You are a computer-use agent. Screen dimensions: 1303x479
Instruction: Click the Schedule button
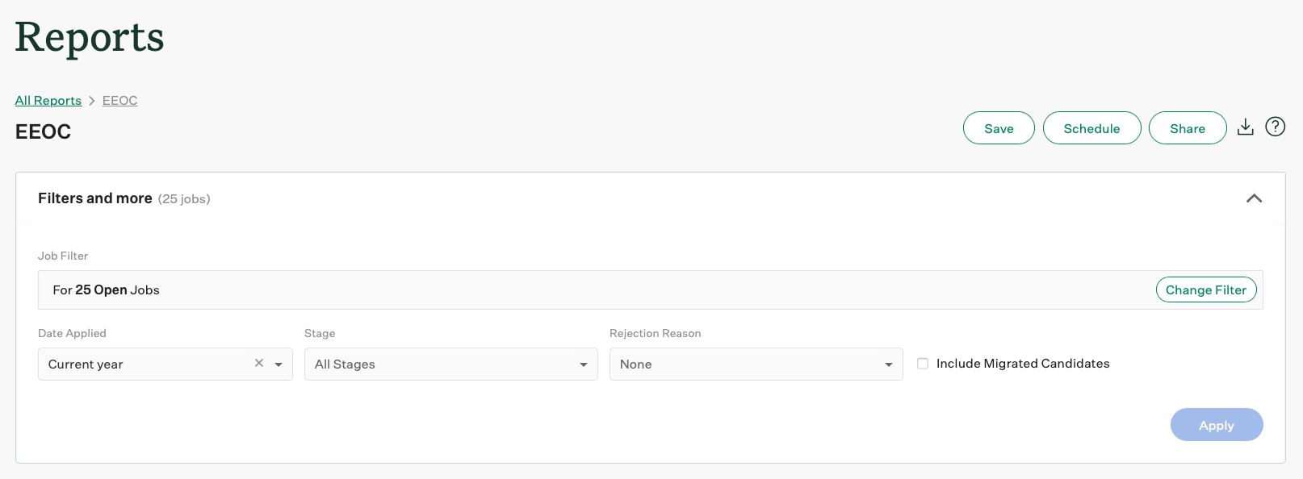coord(1091,128)
